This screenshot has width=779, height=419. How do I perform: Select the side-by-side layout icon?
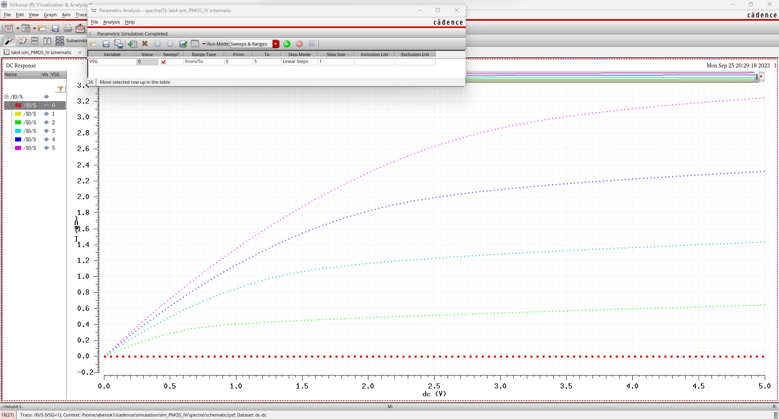47,41
